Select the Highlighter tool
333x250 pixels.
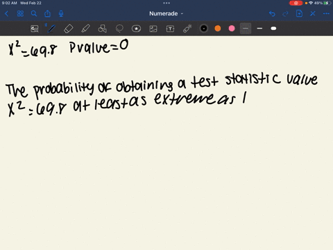click(85, 28)
